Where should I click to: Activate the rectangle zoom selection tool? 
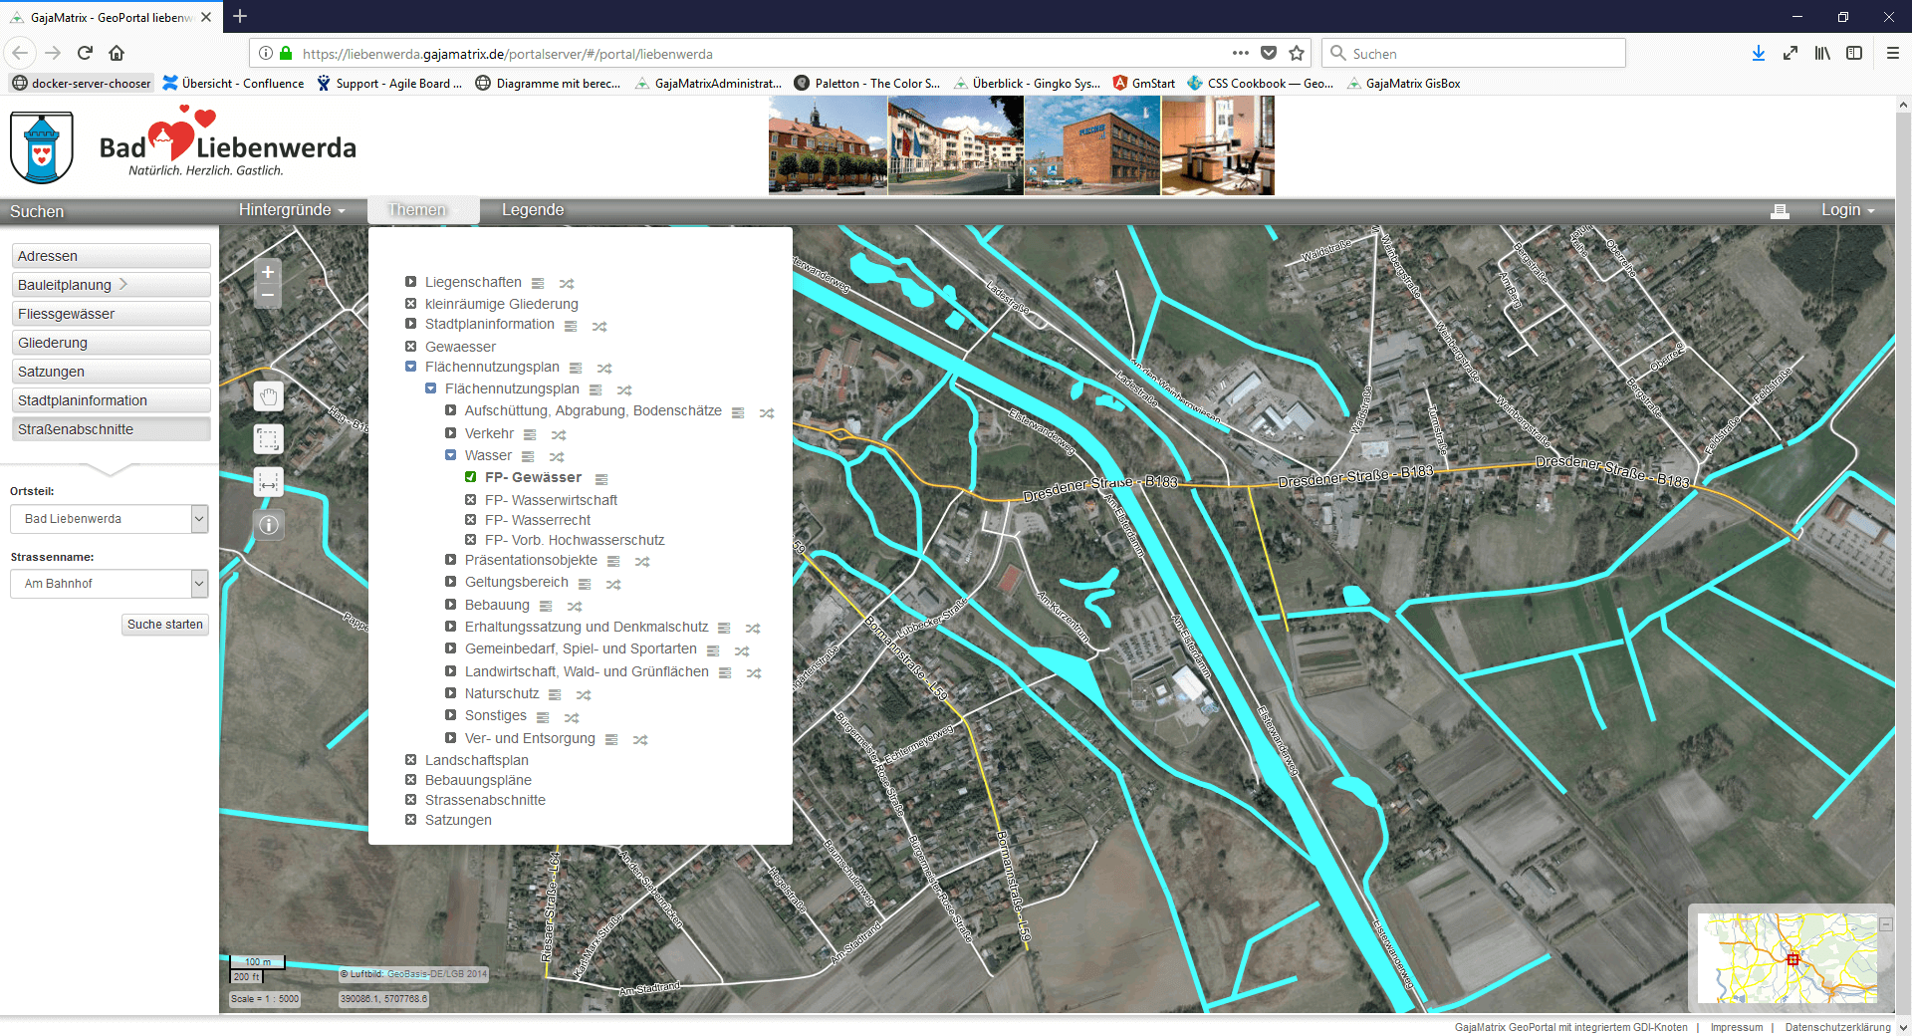point(268,439)
